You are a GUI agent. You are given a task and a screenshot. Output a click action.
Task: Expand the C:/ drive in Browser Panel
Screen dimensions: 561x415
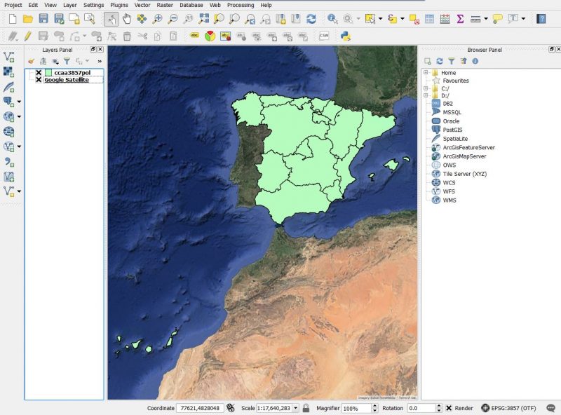click(x=426, y=88)
